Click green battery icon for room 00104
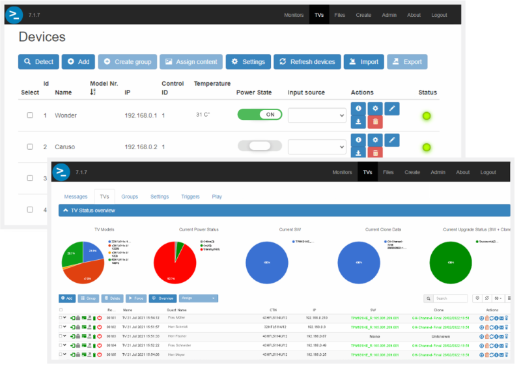This screenshot has width=521, height=372. tap(94, 346)
